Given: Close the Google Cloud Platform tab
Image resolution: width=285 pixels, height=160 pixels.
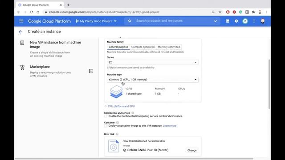Looking at the screenshot, I should pyautogui.click(x=61, y=5).
